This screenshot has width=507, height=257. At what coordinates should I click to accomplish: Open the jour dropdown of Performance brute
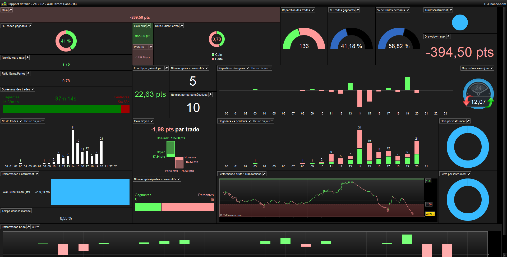click(35, 227)
